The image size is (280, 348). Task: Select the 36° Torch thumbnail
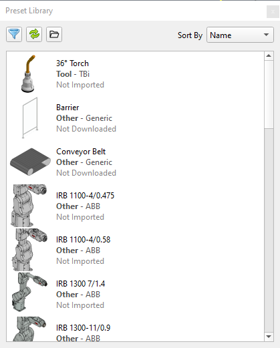point(29,73)
